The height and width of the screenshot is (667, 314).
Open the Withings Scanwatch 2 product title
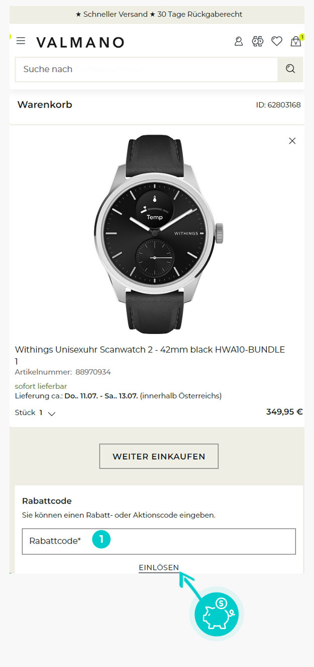(150, 355)
